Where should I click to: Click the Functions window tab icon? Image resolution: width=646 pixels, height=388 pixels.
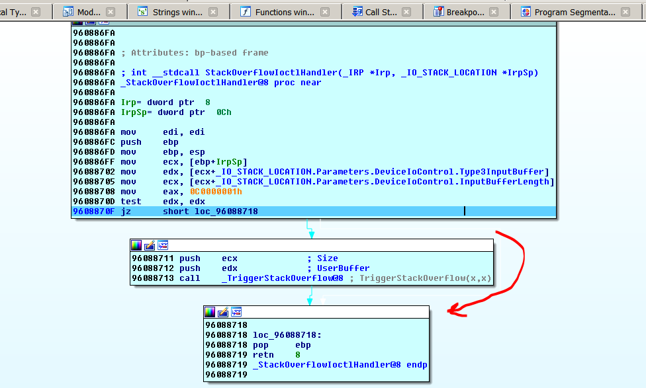point(246,12)
